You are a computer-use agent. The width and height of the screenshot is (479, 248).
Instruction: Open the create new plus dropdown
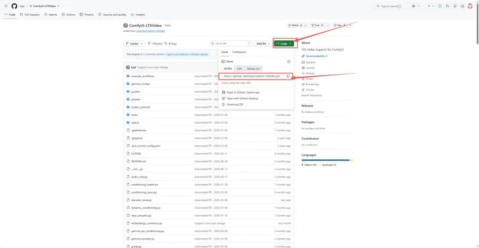[431, 6]
